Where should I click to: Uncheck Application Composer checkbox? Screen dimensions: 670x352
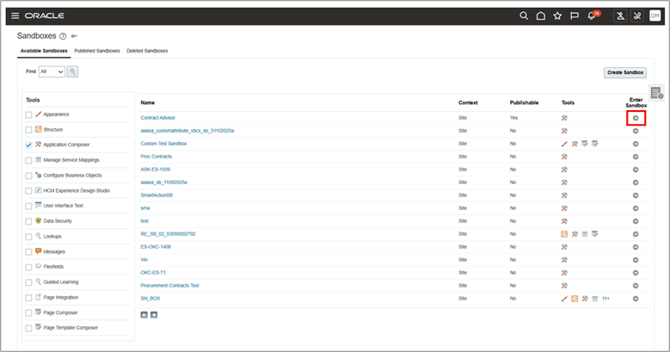tap(28, 145)
